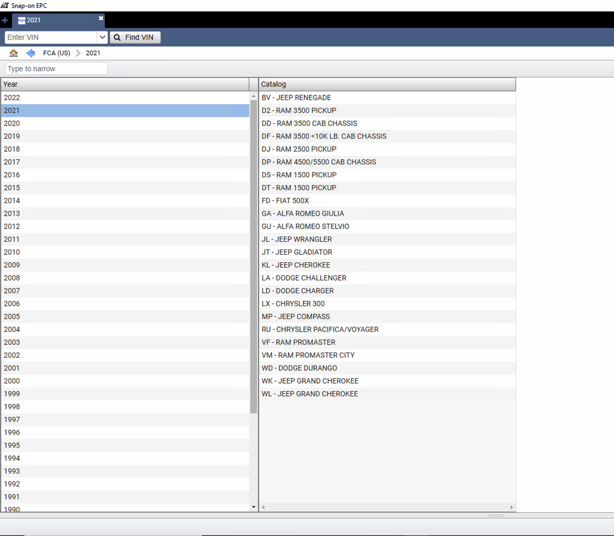
Task: Open GA - ALFA ROMEO GIULIA catalog
Action: click(387, 213)
